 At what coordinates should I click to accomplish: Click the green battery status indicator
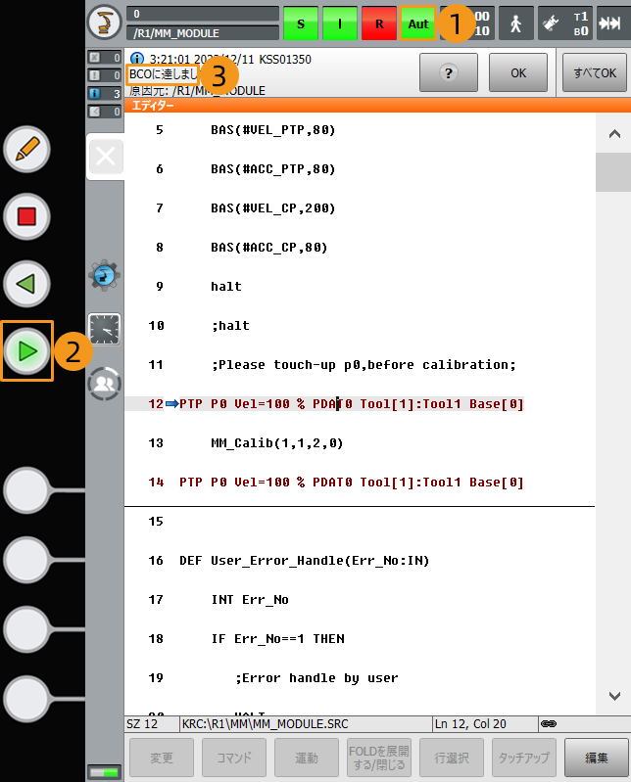[104, 772]
